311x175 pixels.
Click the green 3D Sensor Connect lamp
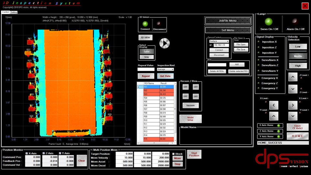click(x=145, y=24)
